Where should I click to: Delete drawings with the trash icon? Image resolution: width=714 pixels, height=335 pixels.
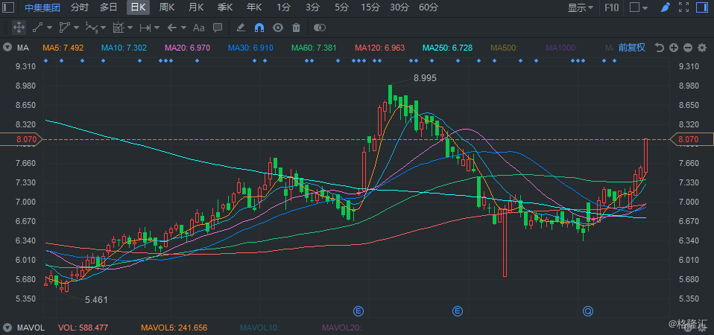pyautogui.click(x=296, y=28)
